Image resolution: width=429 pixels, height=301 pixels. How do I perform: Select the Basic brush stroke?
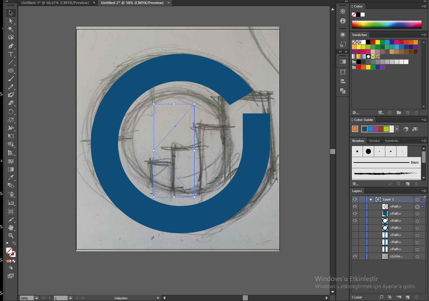point(386,163)
